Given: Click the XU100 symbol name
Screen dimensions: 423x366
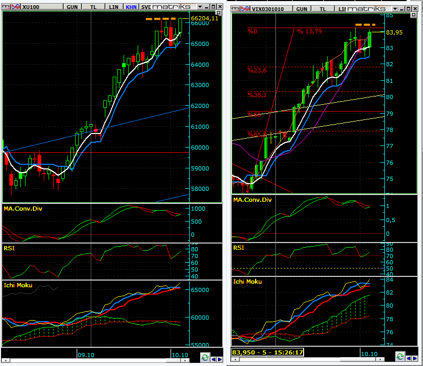Looking at the screenshot, I should (32, 7).
